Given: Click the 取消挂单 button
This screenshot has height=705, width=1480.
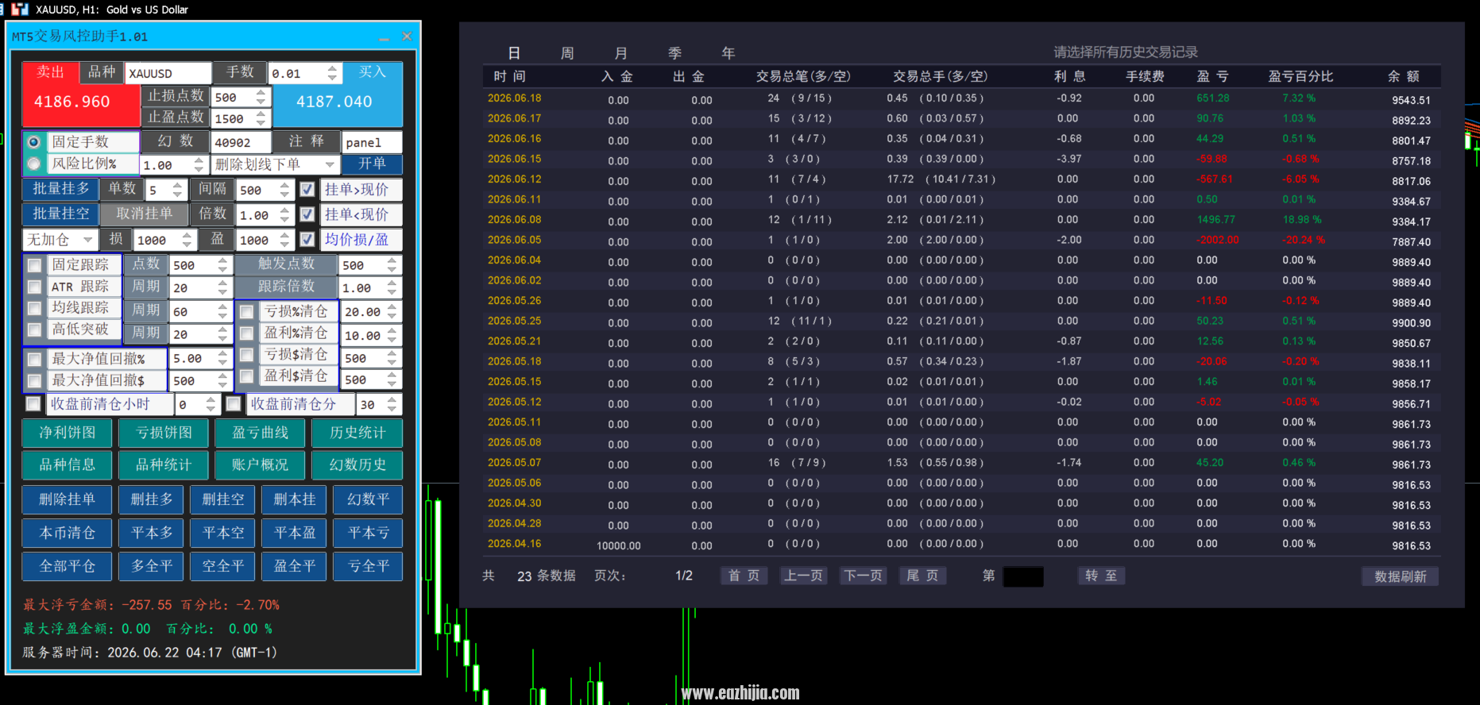Looking at the screenshot, I should [145, 214].
